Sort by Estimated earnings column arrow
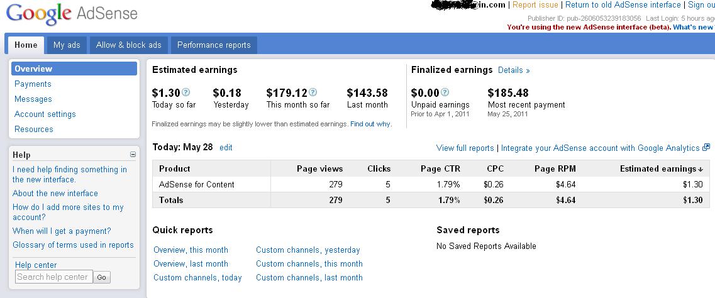Image resolution: width=715 pixels, height=298 pixels. 701,169
